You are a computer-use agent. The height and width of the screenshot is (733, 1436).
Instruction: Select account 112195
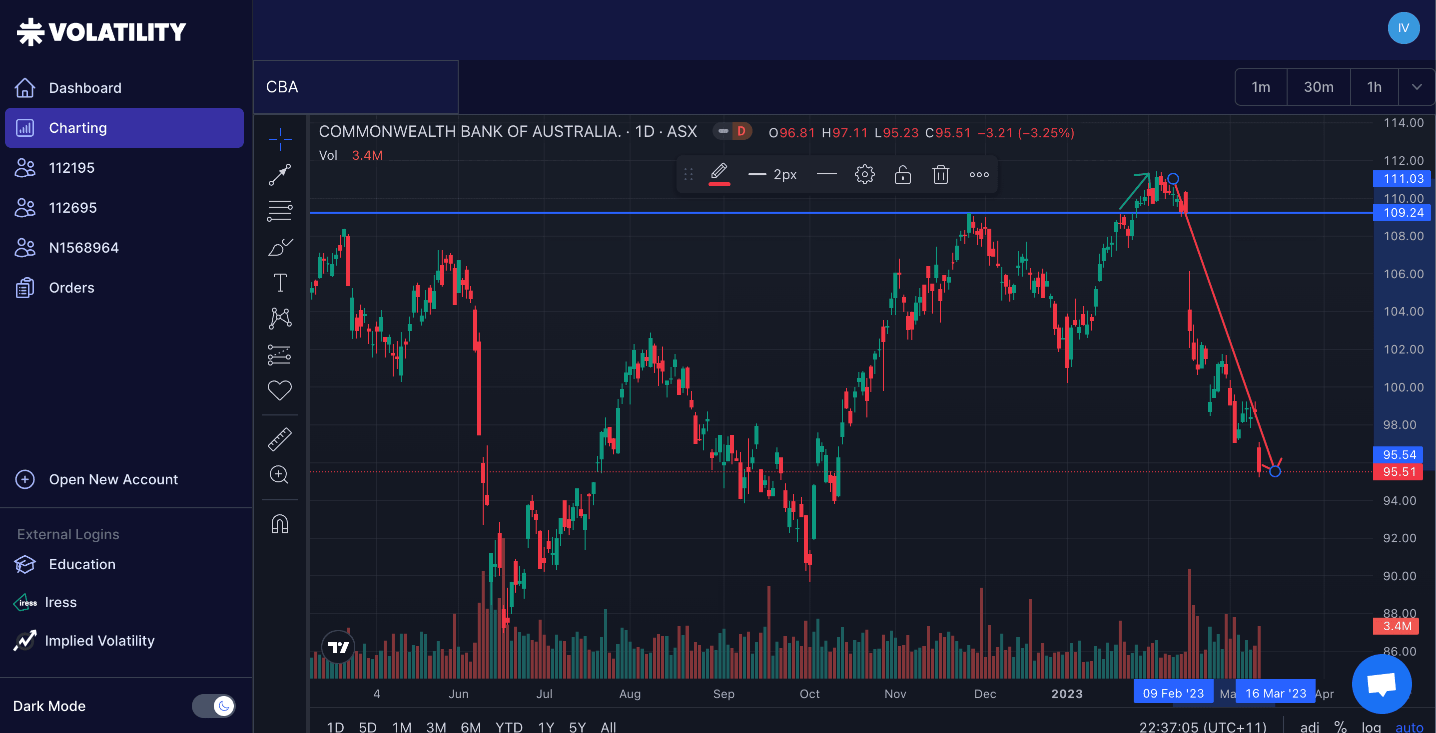(x=124, y=168)
